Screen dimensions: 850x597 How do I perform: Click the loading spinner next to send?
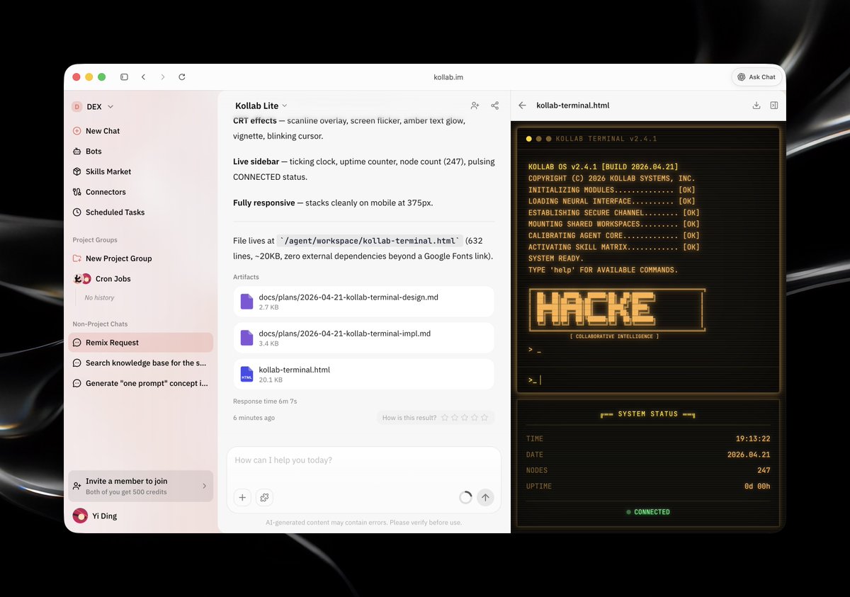click(465, 498)
